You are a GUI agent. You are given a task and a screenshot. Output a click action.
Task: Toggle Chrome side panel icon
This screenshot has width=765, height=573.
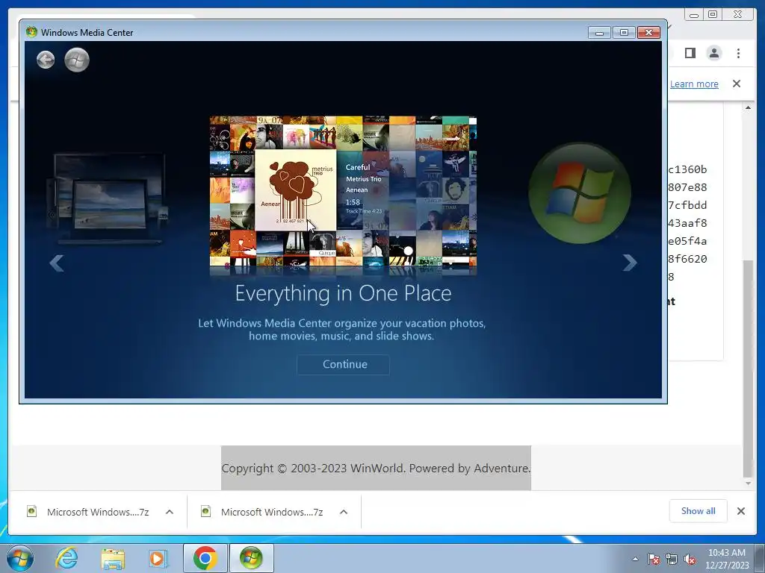tap(690, 53)
